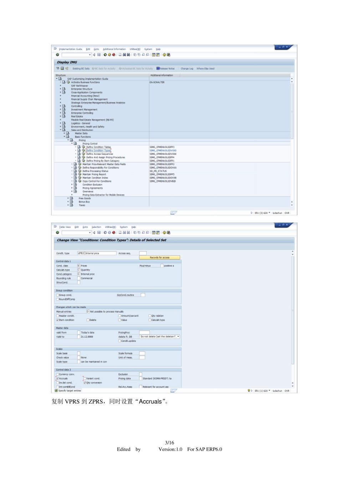Click the documentation icon beside Define Condition Tables
339x480 pixels.
click(79, 147)
